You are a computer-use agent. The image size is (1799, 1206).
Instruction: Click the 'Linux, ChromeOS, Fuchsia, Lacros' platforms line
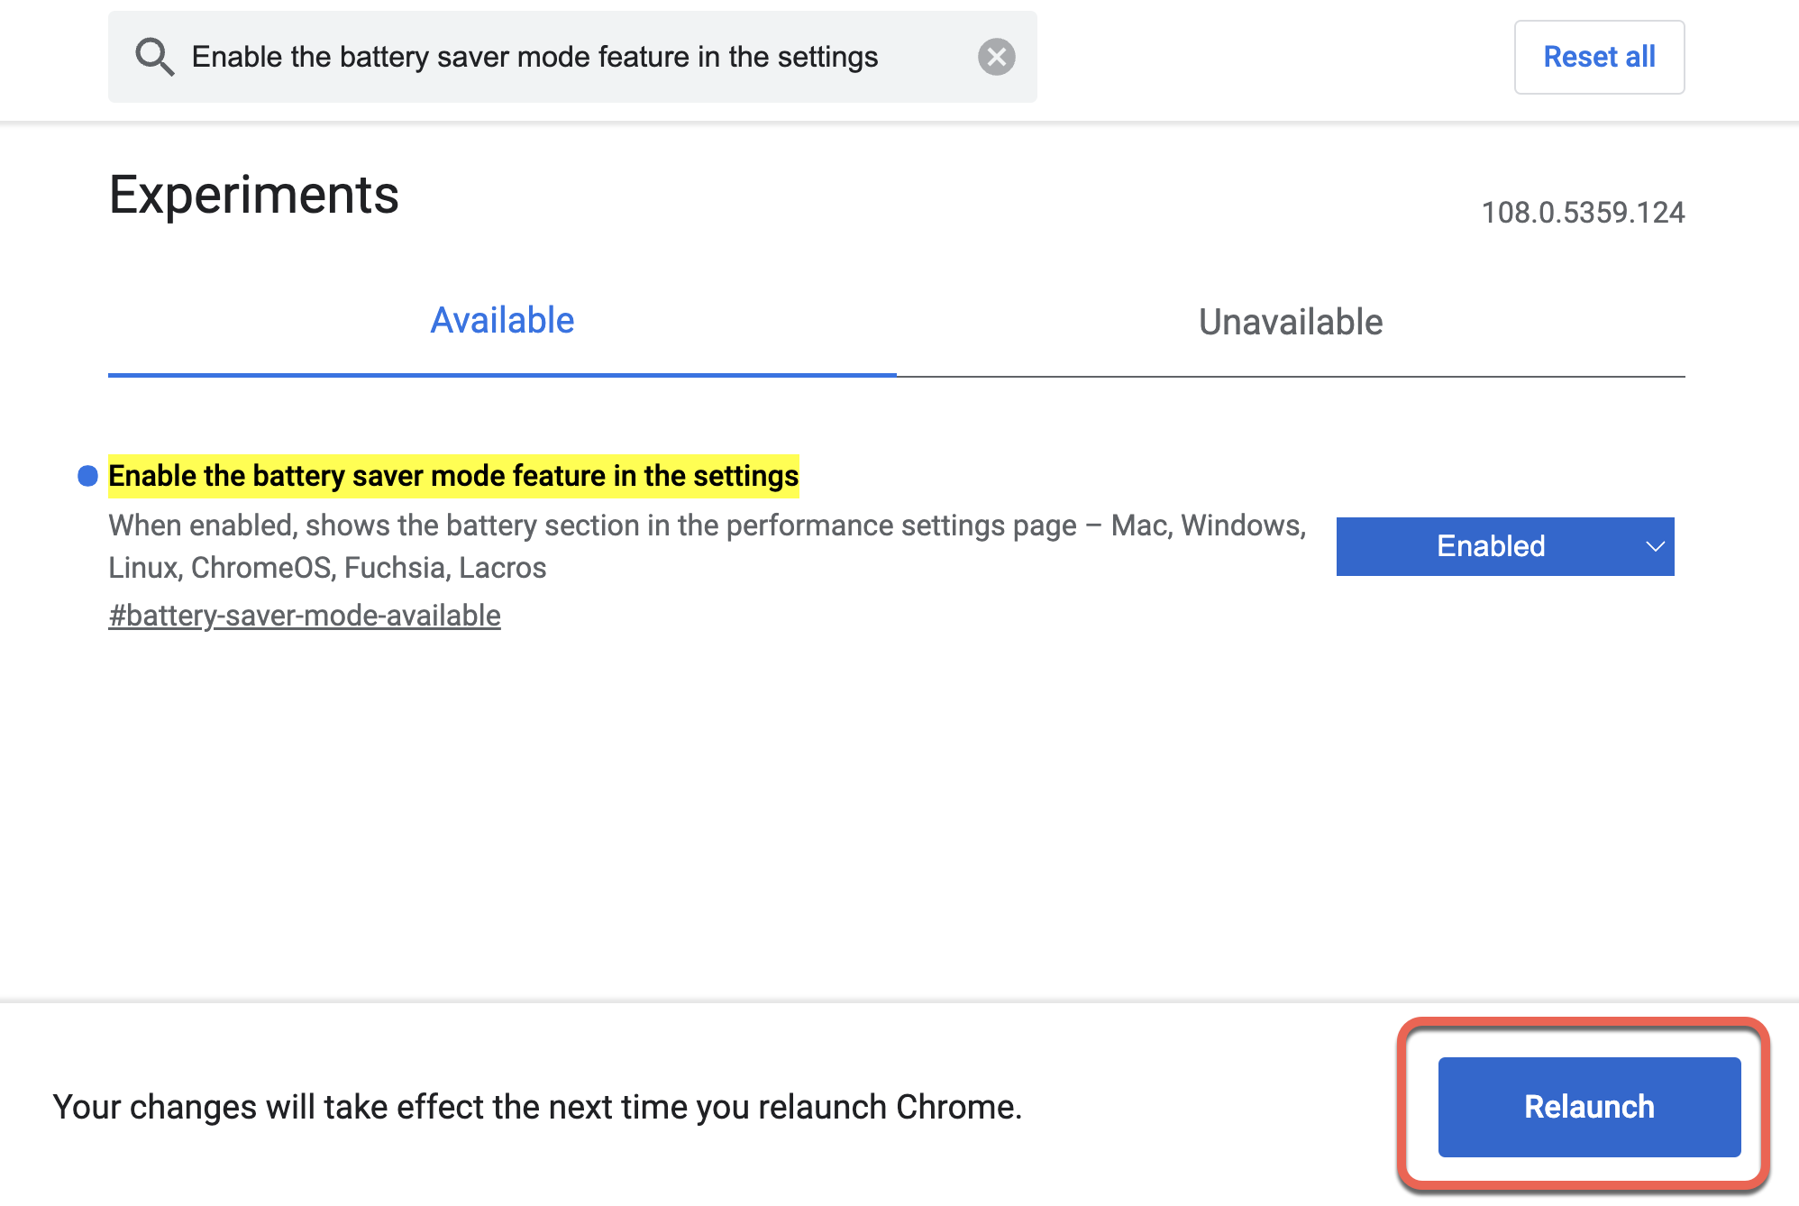click(x=327, y=568)
